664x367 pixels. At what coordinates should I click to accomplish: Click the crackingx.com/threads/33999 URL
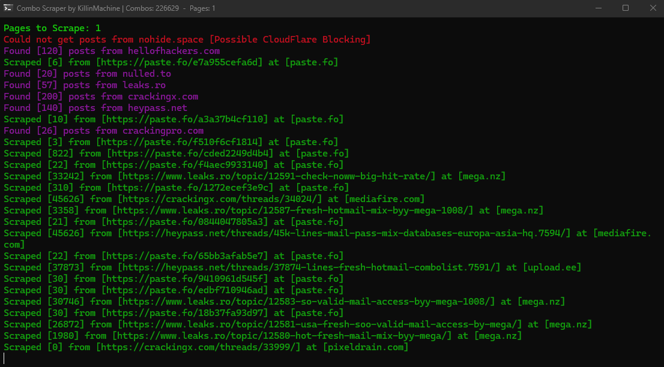198,348
